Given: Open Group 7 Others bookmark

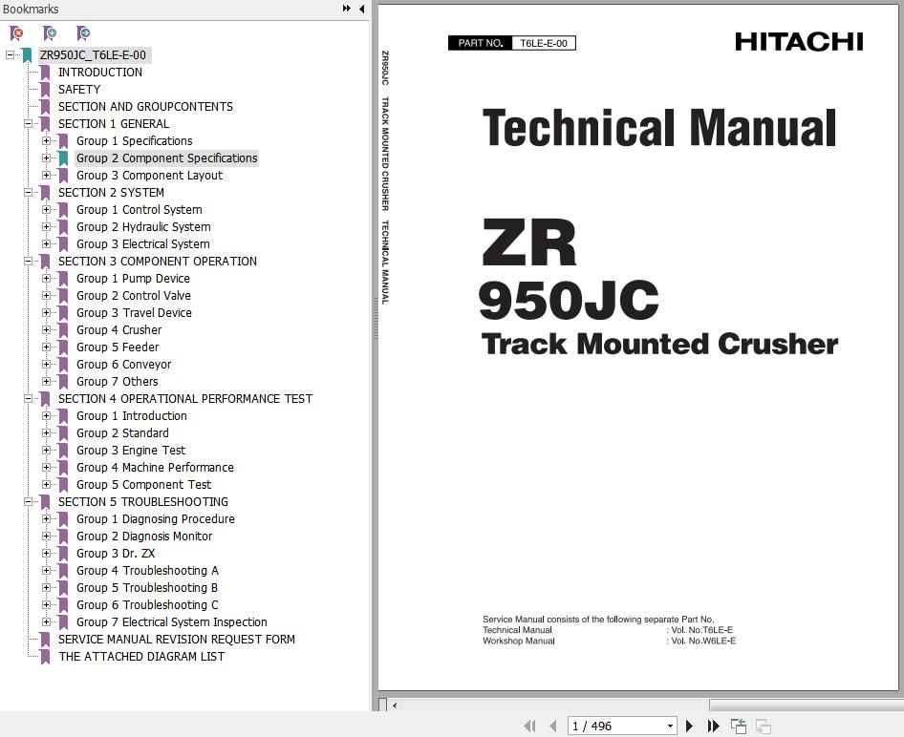Looking at the screenshot, I should coord(117,382).
